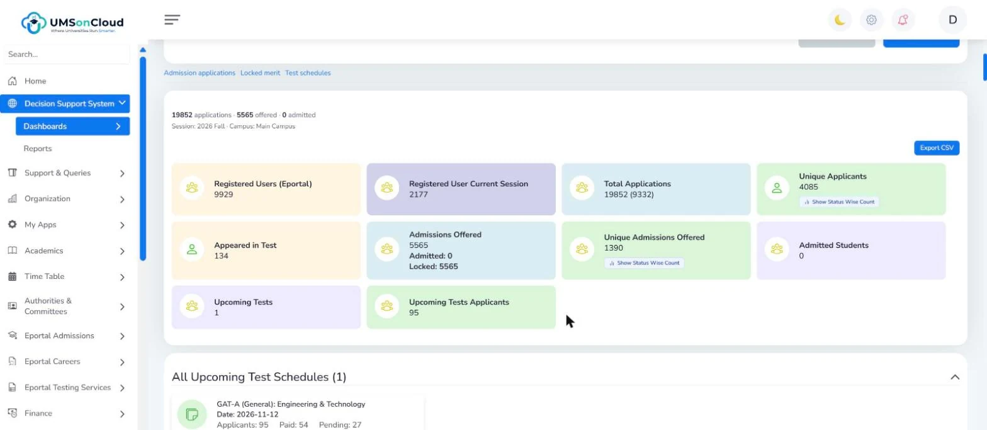Click GAT-A (General): Engineering & Technology title
The image size is (987, 430).
(291, 404)
